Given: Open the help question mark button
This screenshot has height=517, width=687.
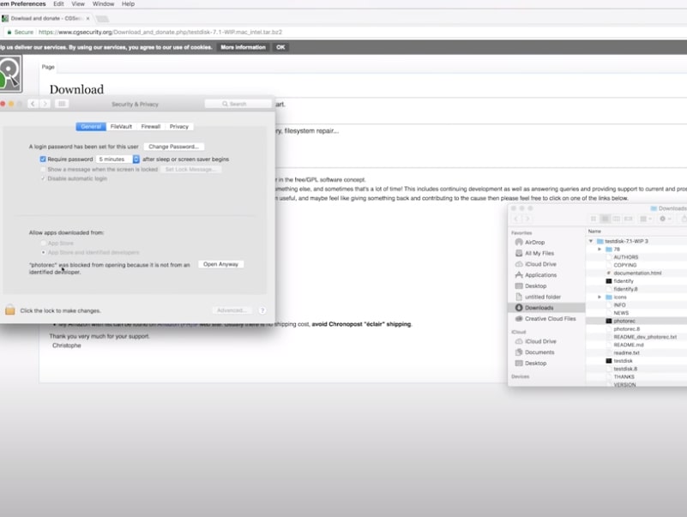Looking at the screenshot, I should (262, 310).
